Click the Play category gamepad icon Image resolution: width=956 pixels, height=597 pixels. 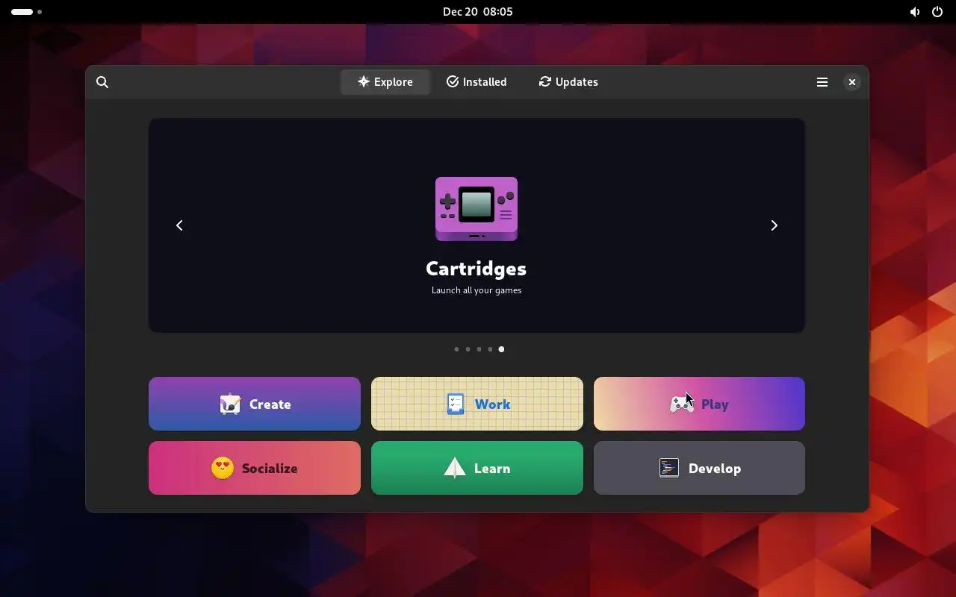[681, 404]
